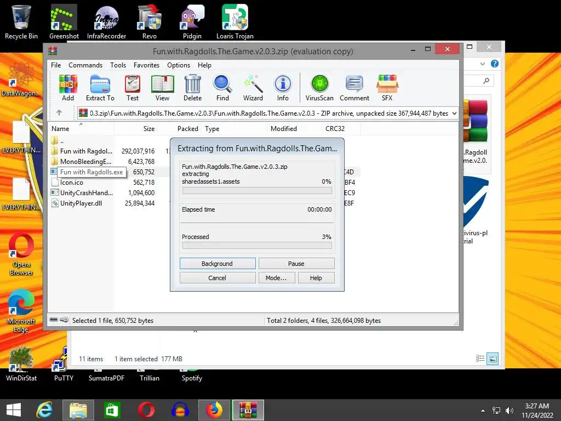The height and width of the screenshot is (421, 561).
Task: Click the Add toolbar icon in WinRAR
Action: point(68,88)
